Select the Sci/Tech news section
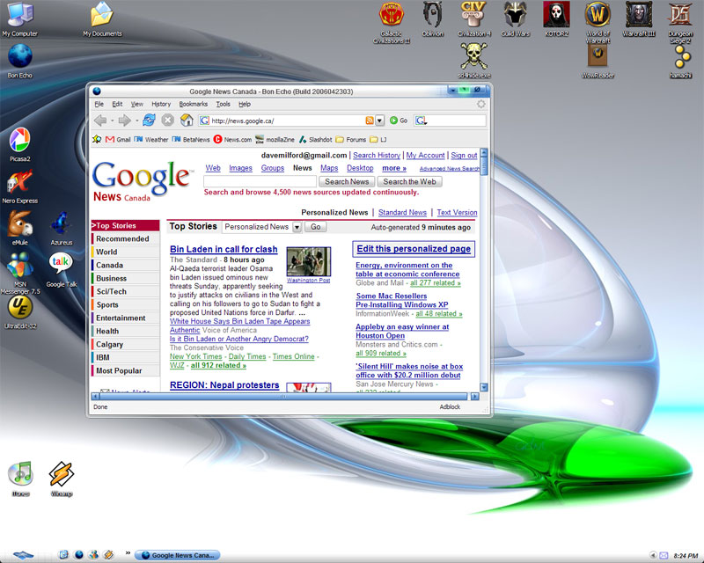This screenshot has height=563, width=704. click(x=111, y=291)
